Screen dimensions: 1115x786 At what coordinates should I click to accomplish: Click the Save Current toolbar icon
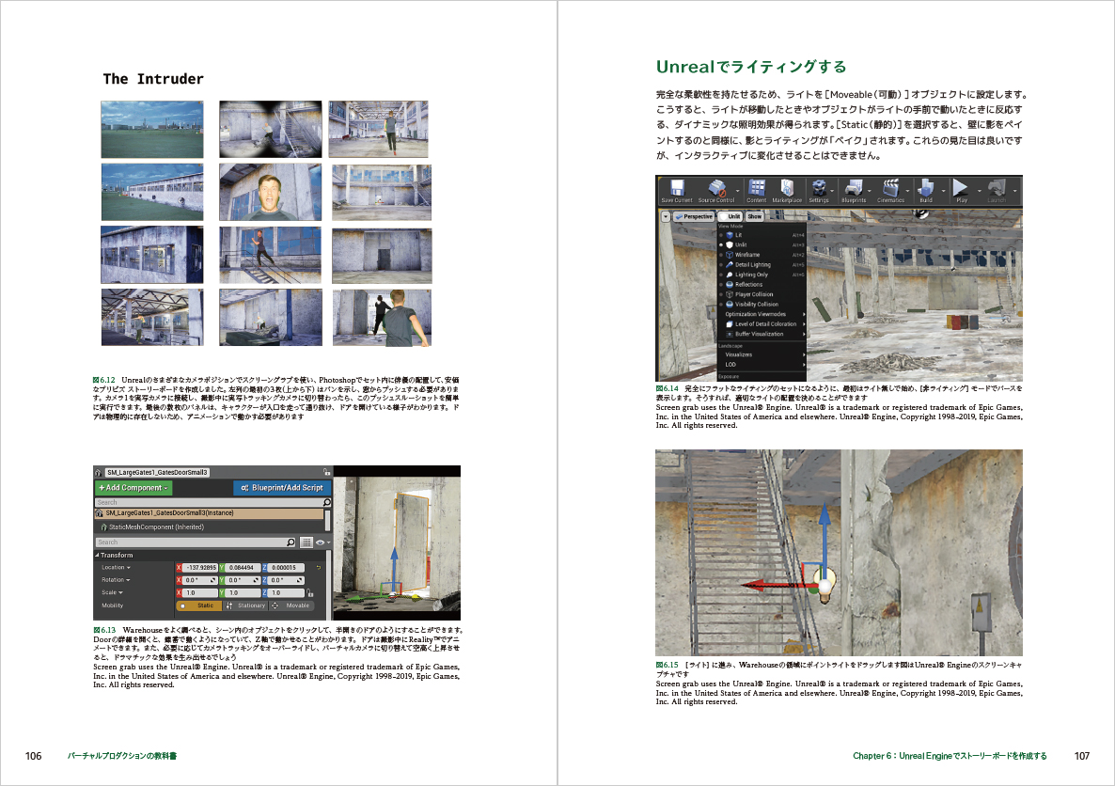pos(675,189)
